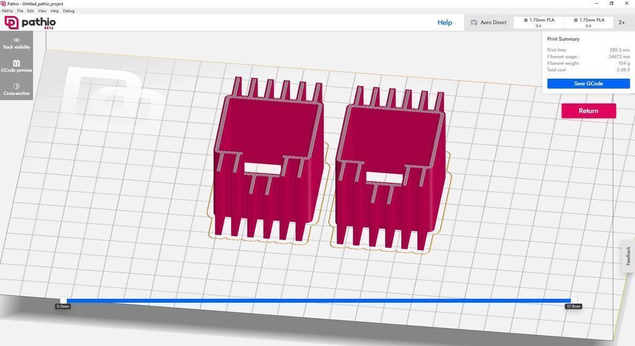
Task: Click the Save GCode button
Action: [x=588, y=84]
